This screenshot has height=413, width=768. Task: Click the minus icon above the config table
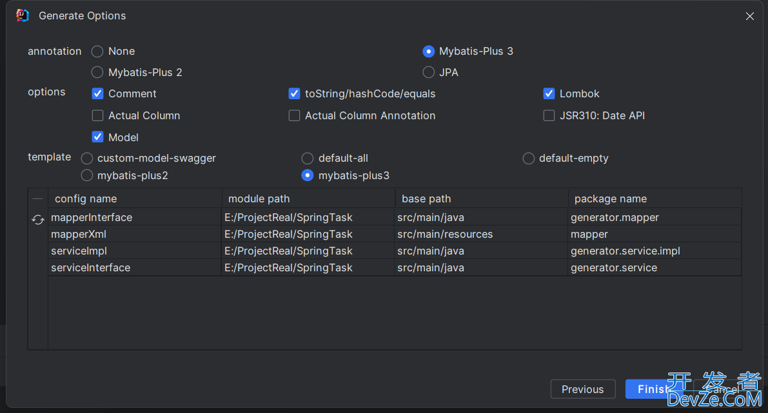(37, 198)
